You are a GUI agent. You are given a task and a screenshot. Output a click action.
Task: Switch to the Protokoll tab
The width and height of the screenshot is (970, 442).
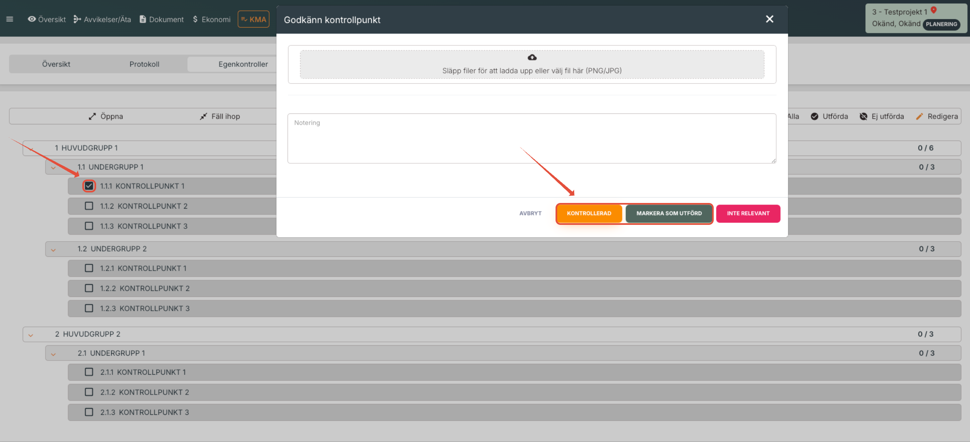144,64
